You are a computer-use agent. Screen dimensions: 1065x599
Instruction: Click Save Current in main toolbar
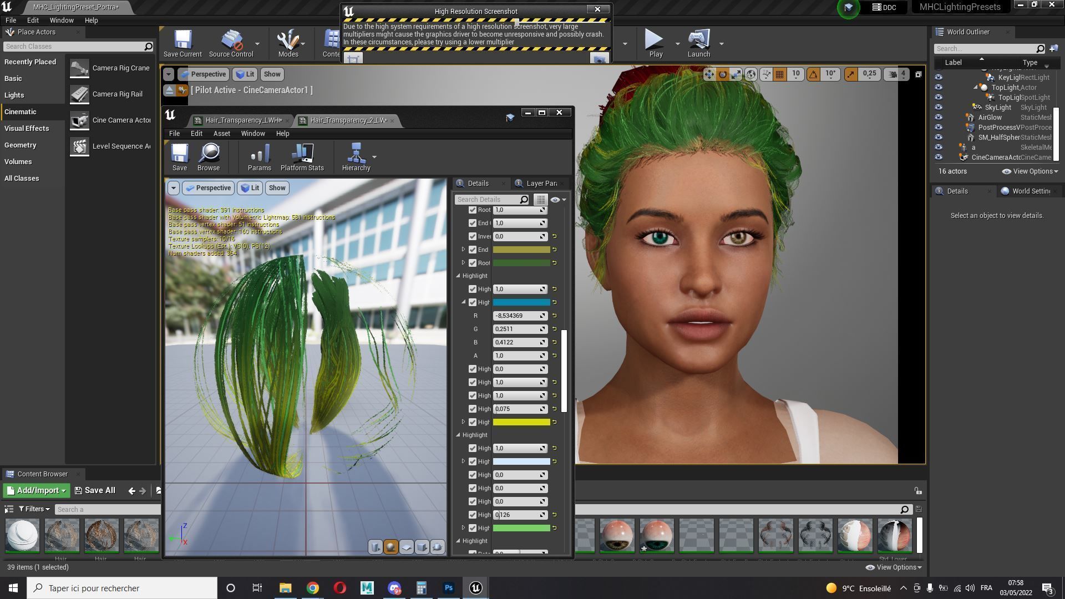(182, 44)
